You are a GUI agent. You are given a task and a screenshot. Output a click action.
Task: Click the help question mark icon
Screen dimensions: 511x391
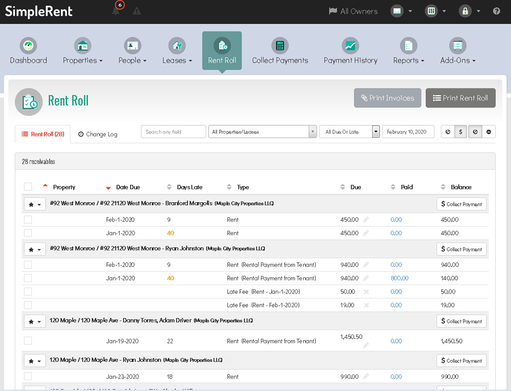497,11
